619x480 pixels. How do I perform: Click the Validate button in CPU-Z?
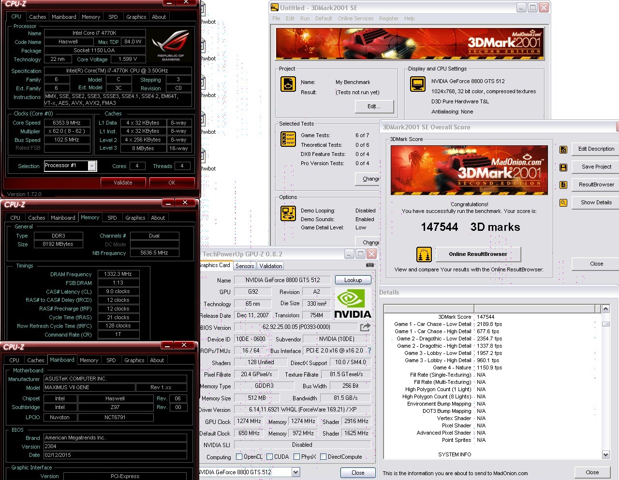click(123, 183)
